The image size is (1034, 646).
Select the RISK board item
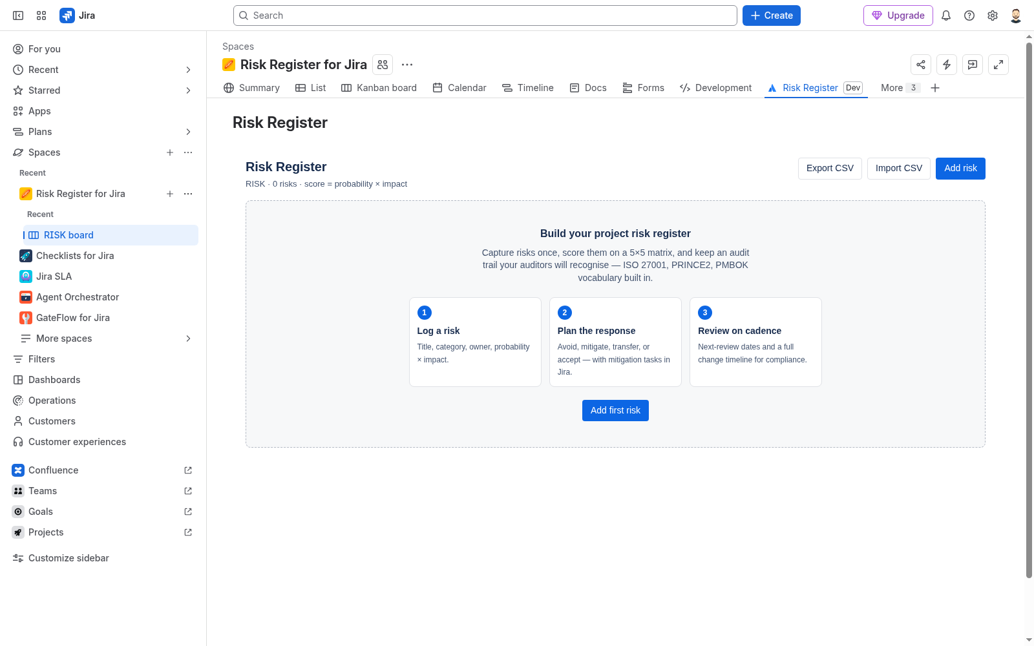point(111,235)
